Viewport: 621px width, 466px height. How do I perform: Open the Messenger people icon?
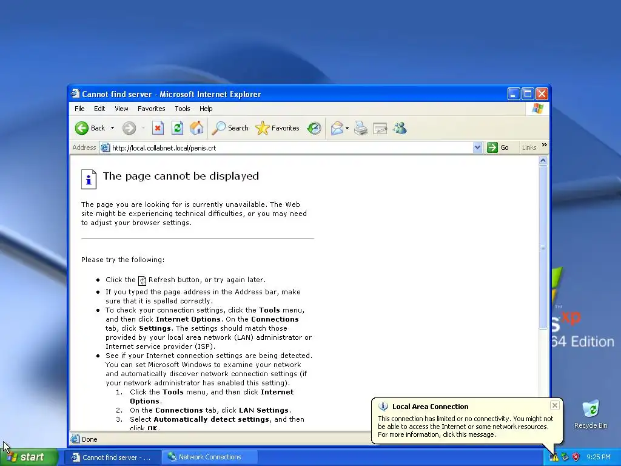400,128
